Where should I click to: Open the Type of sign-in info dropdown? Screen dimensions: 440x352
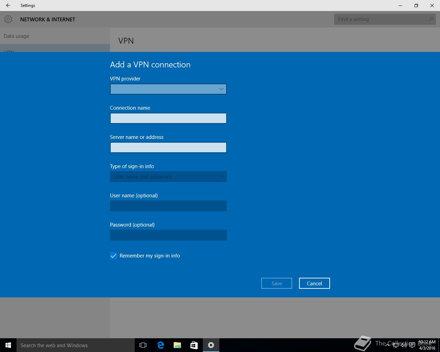[168, 177]
